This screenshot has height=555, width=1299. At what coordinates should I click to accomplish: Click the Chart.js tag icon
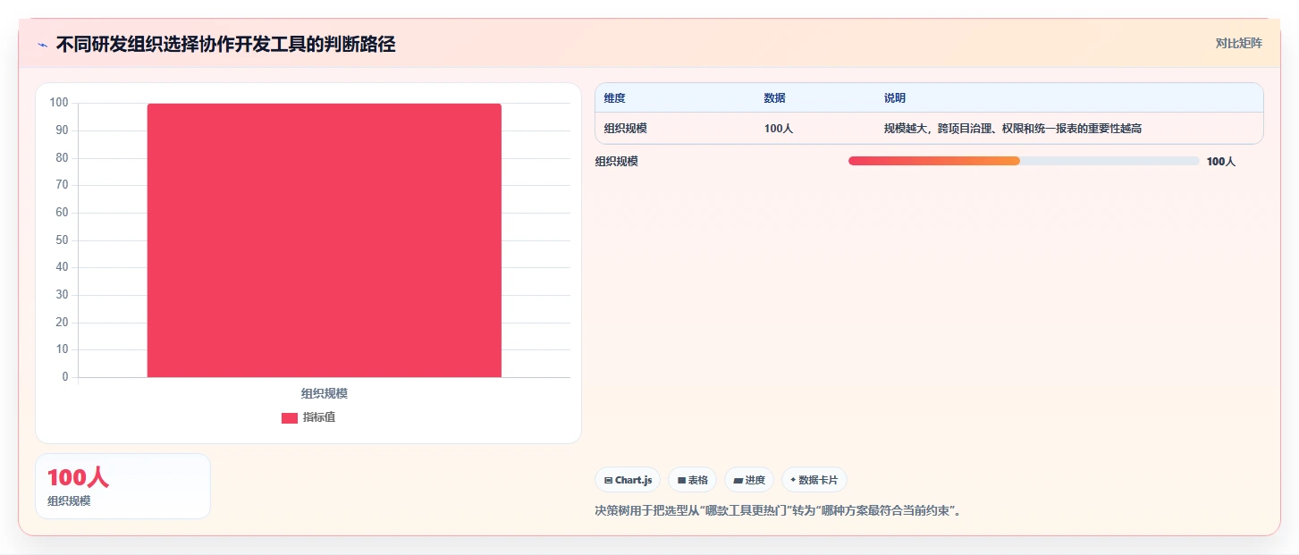click(x=609, y=481)
